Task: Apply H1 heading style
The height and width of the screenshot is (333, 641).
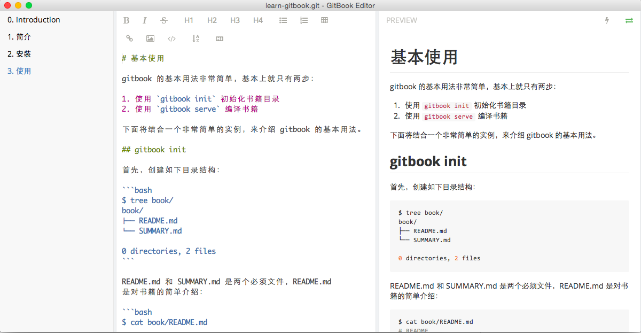Action: point(189,20)
